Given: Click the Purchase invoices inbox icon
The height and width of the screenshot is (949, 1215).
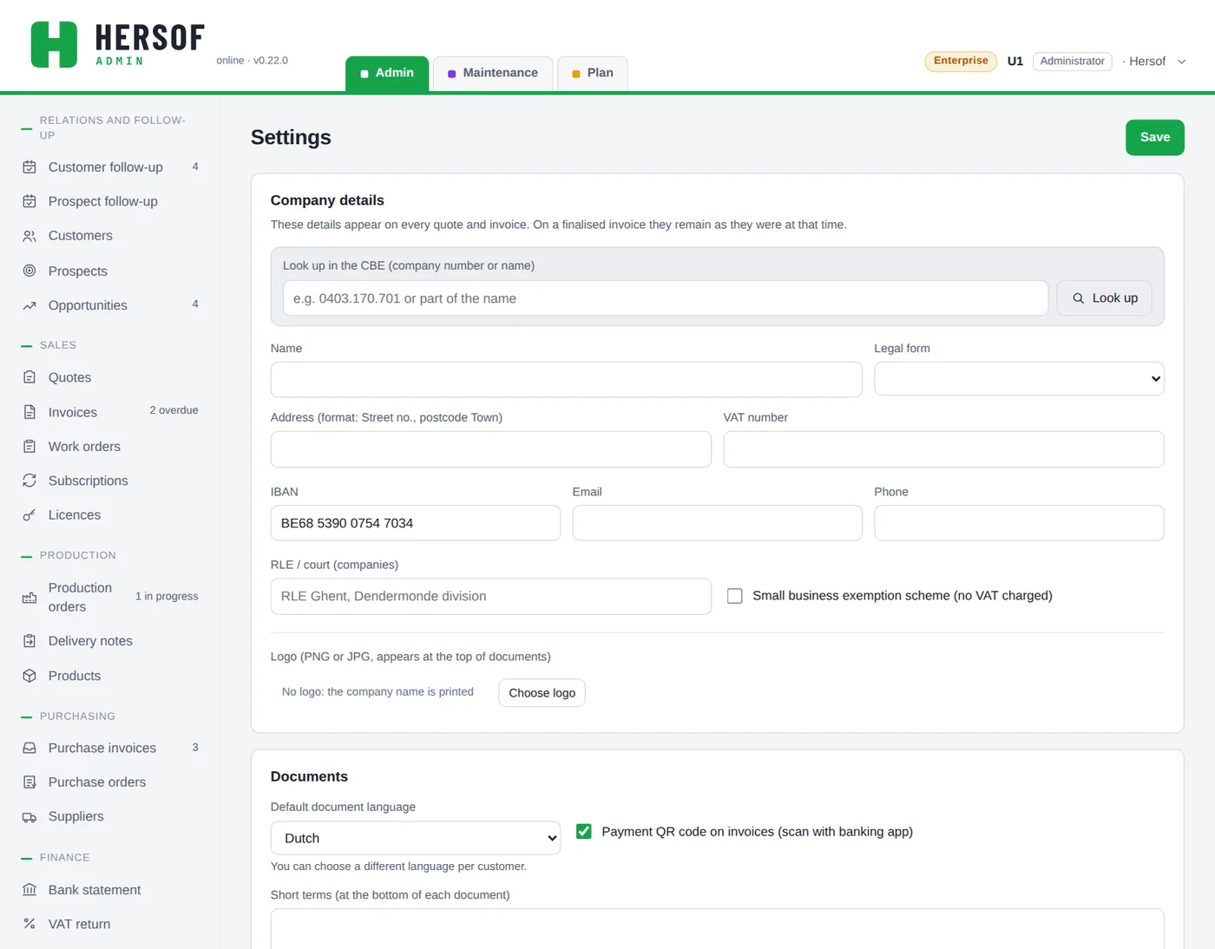Looking at the screenshot, I should [30, 748].
